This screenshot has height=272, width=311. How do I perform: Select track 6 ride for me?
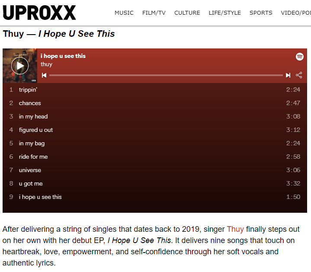(155, 157)
